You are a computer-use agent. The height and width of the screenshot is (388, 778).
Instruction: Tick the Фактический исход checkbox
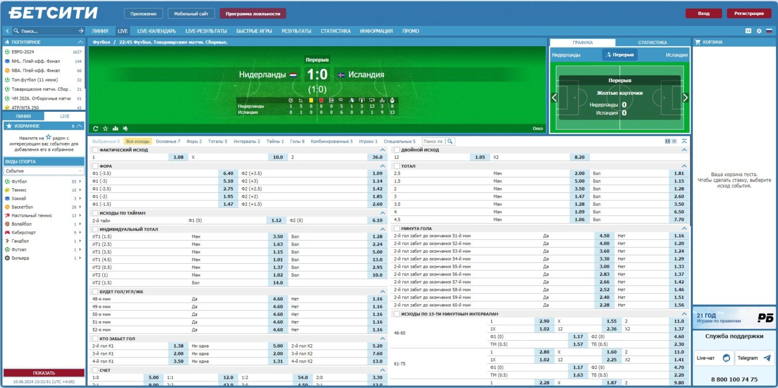[95, 150]
